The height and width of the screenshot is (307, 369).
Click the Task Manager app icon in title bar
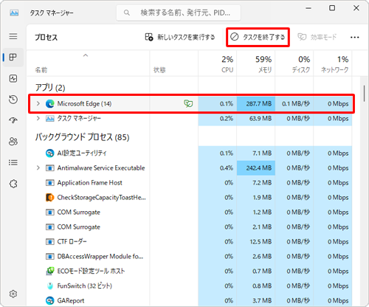pyautogui.click(x=14, y=13)
